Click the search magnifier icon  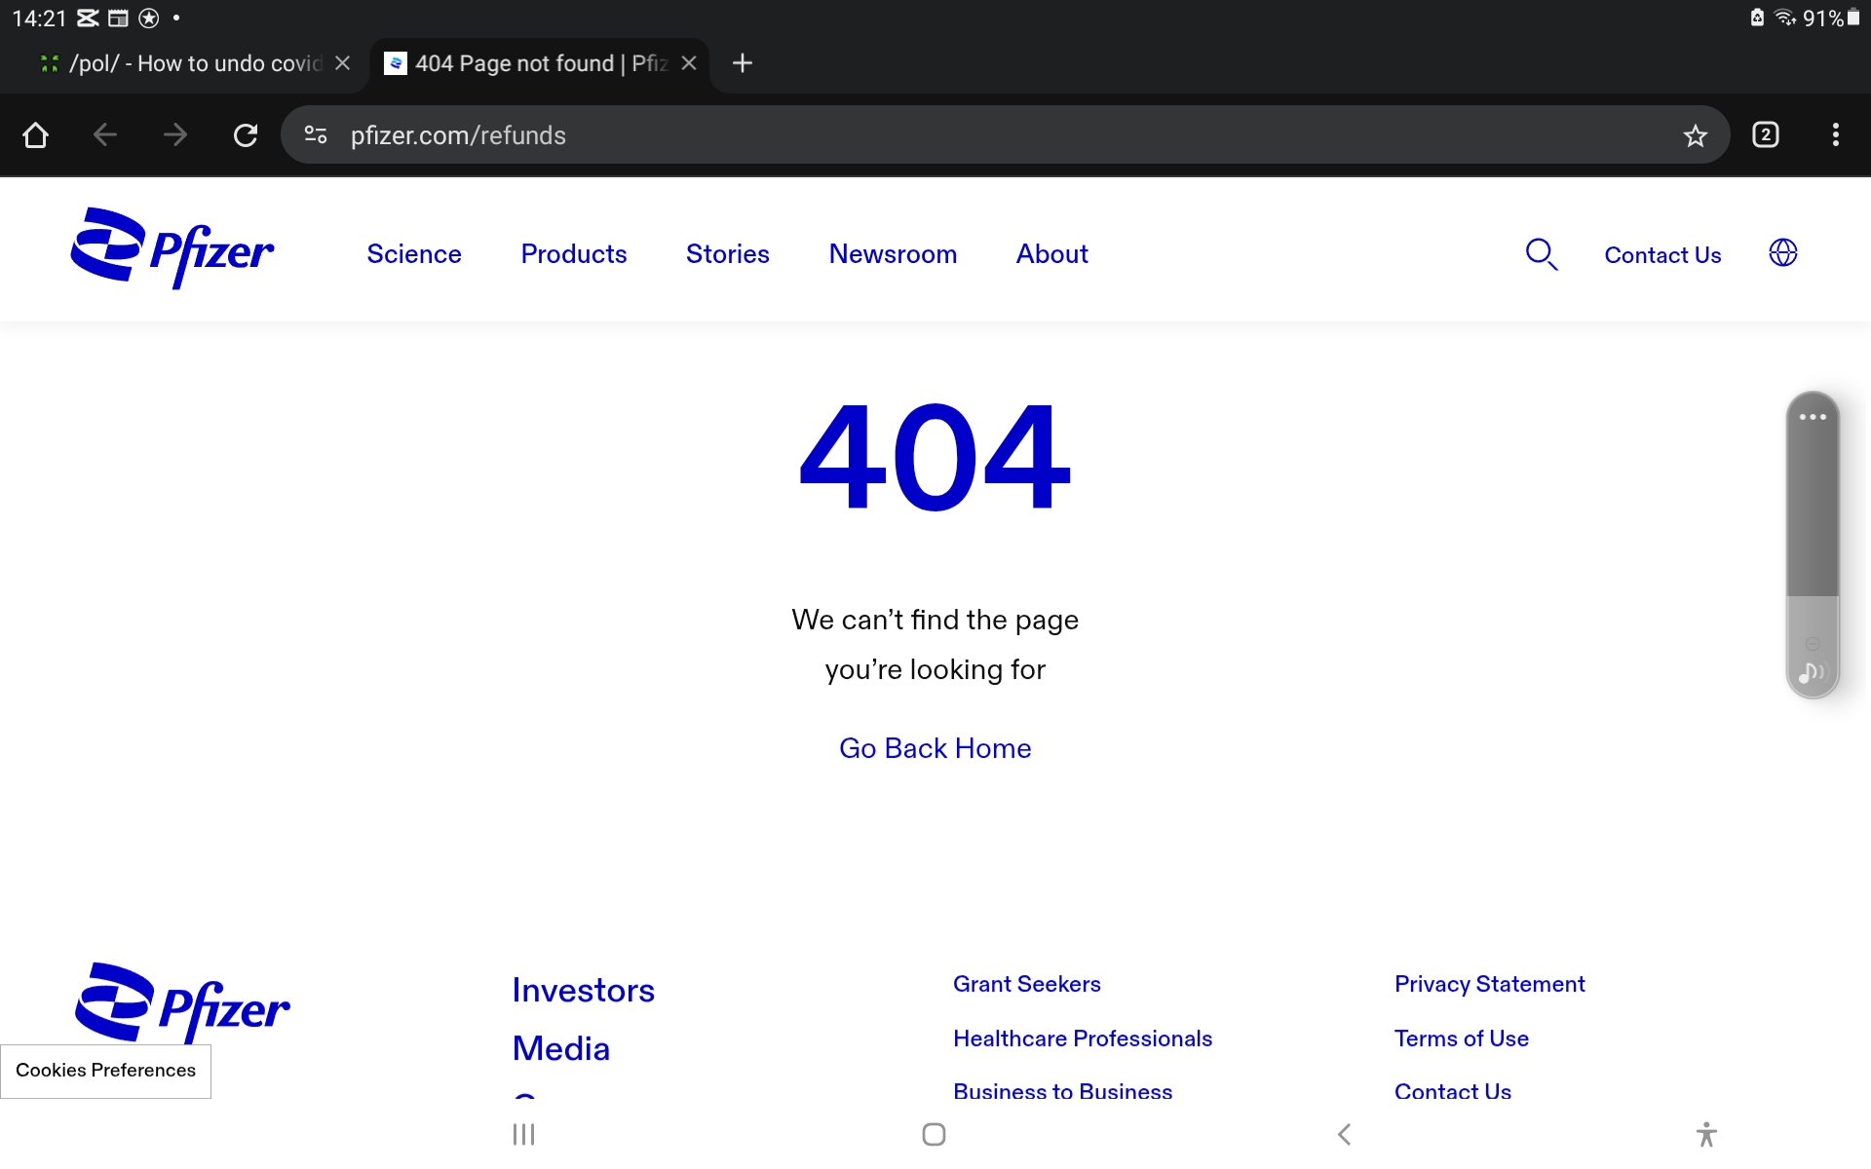click(x=1542, y=254)
